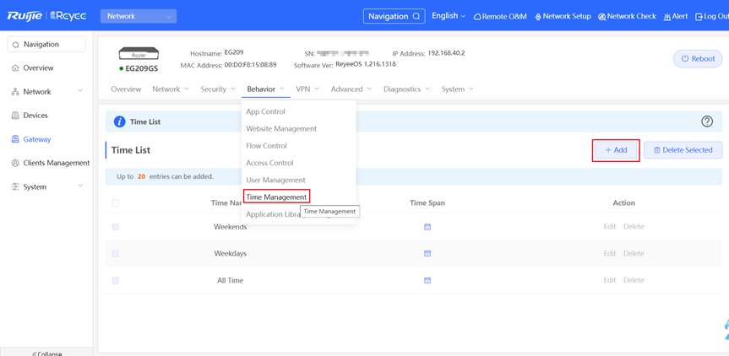The width and height of the screenshot is (729, 356).
Task: Log out of the session
Action: [711, 16]
